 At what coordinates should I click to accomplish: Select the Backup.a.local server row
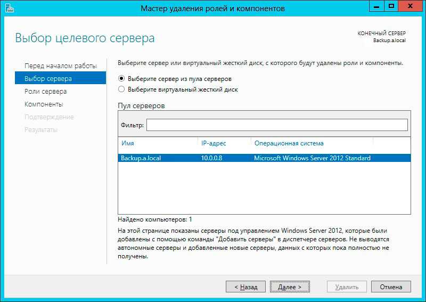pos(264,158)
